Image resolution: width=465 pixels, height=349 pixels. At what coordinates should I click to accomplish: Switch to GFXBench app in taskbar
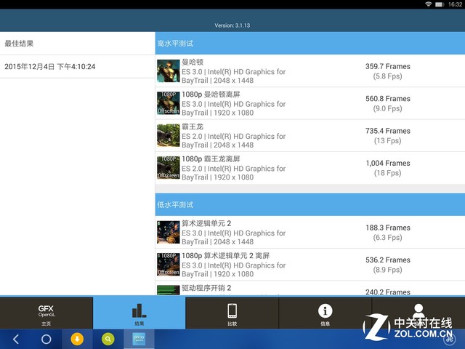click(x=139, y=339)
